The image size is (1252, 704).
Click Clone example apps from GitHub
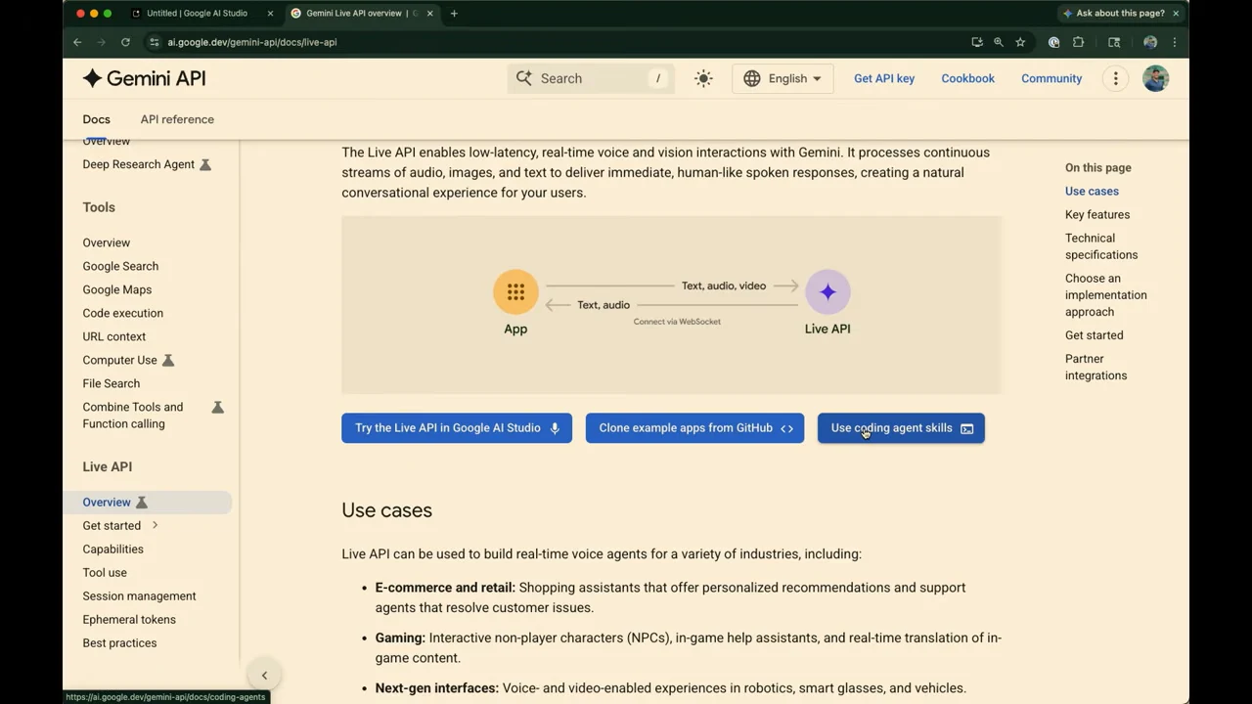click(694, 428)
